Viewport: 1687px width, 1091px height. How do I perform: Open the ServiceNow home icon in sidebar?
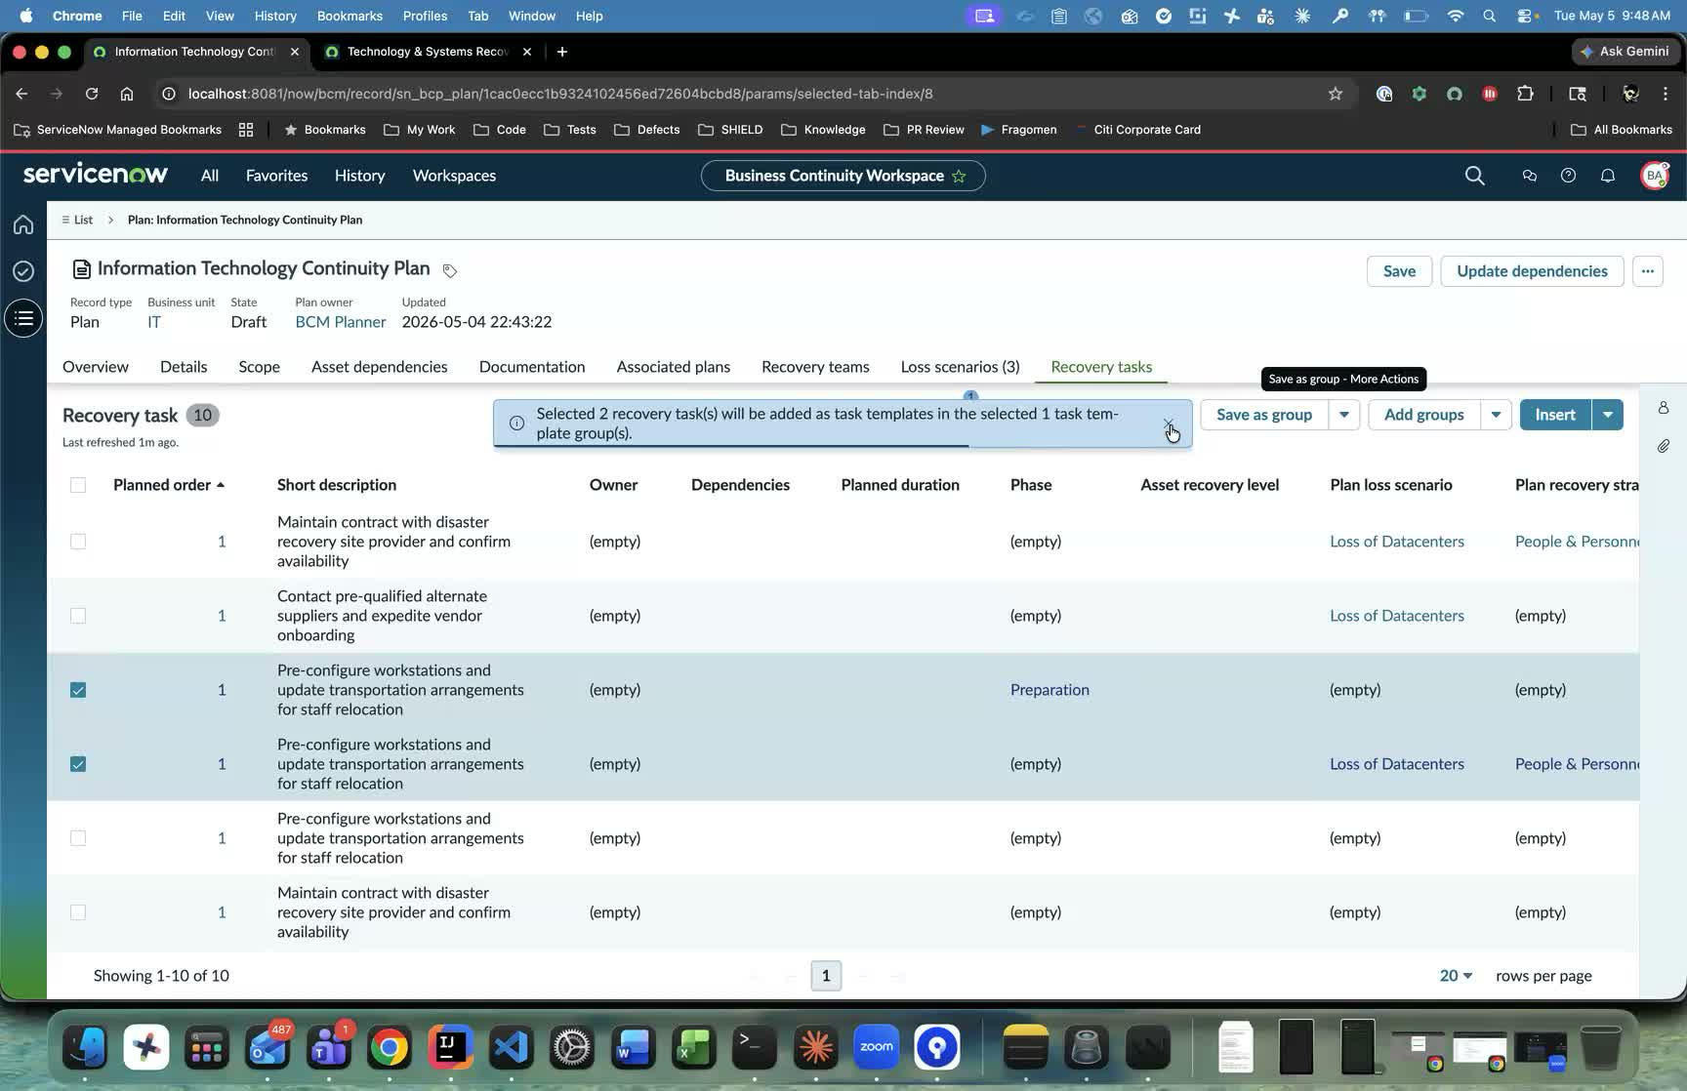(x=23, y=225)
